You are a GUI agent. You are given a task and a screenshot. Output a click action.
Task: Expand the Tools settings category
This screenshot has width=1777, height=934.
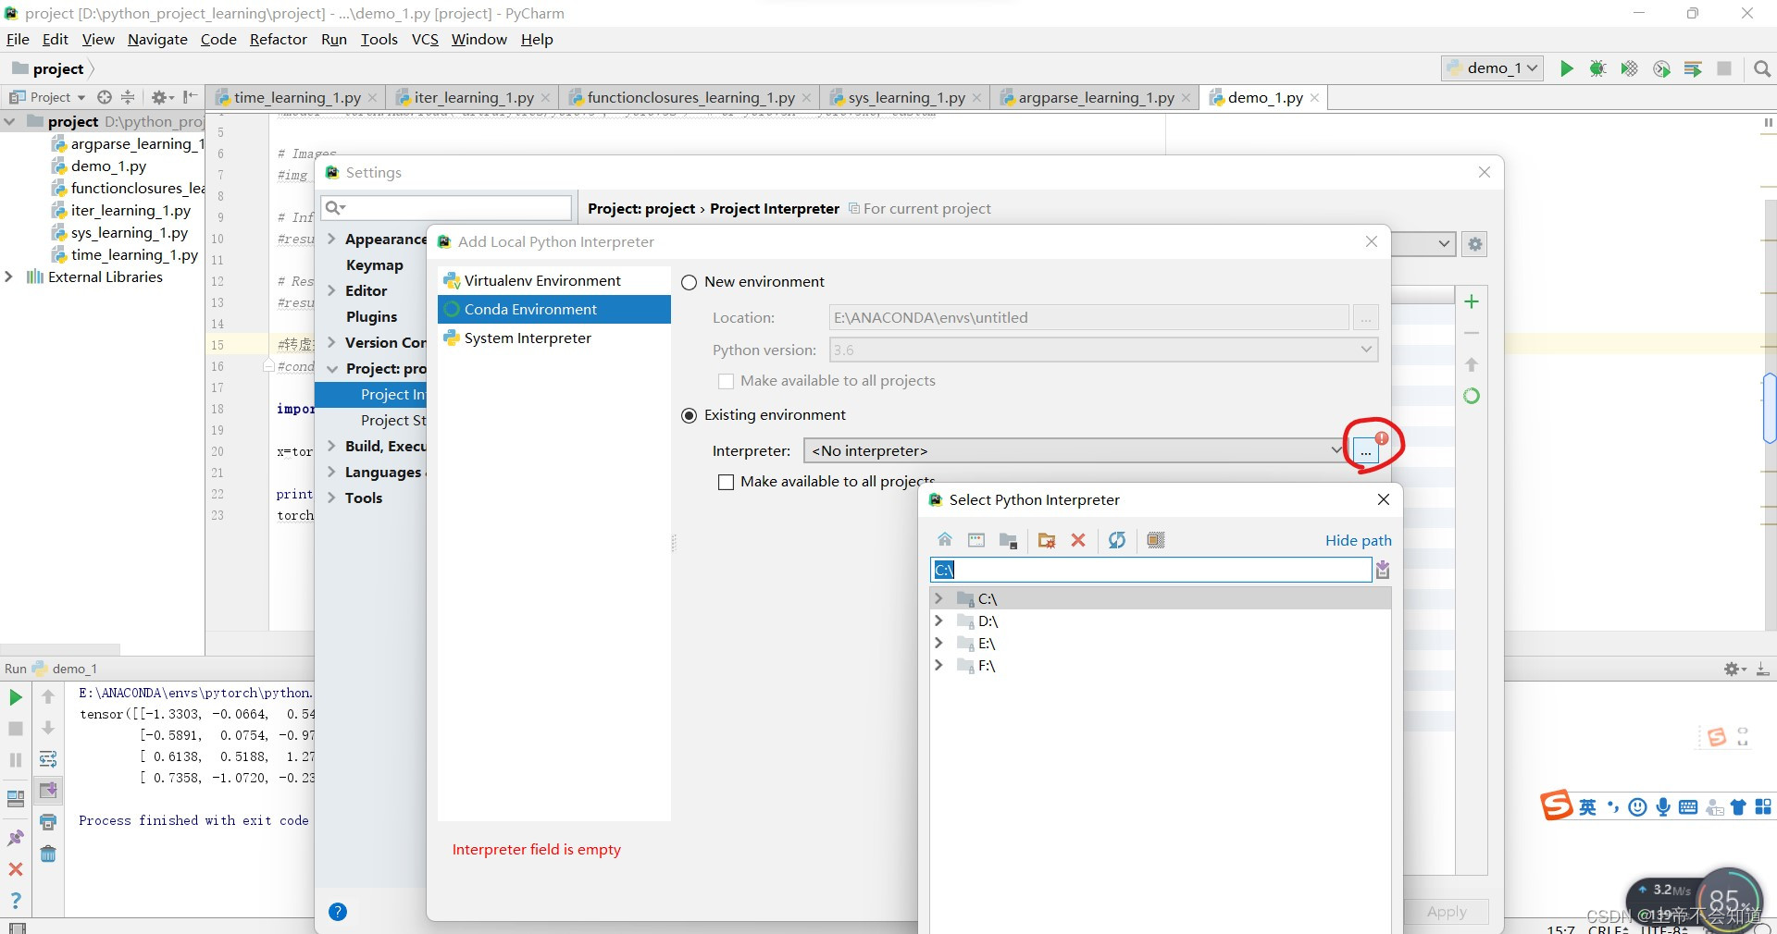click(331, 498)
